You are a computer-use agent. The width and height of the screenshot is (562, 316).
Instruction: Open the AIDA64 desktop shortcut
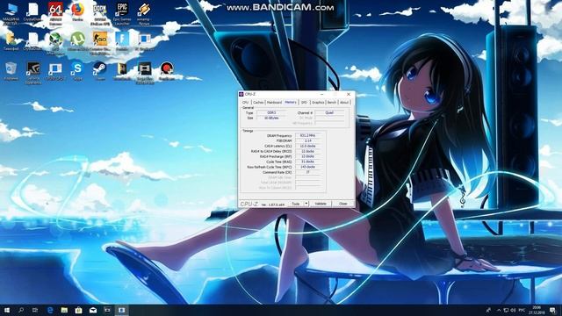pyautogui.click(x=55, y=13)
